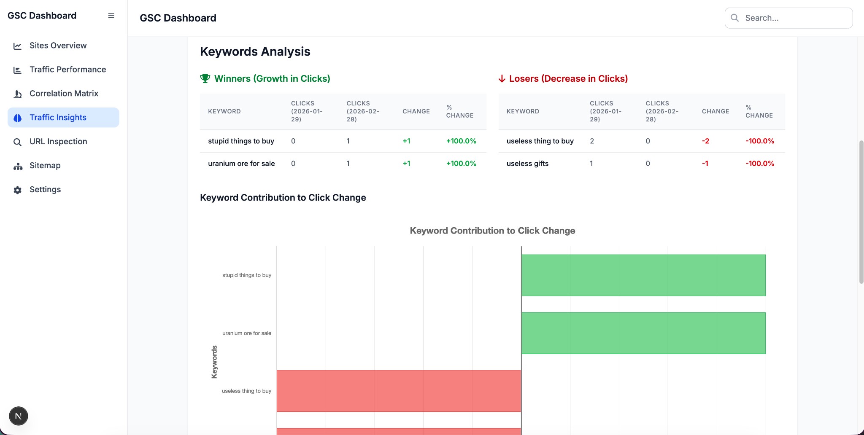Click green bar for uranium ore for sale

tap(643, 333)
